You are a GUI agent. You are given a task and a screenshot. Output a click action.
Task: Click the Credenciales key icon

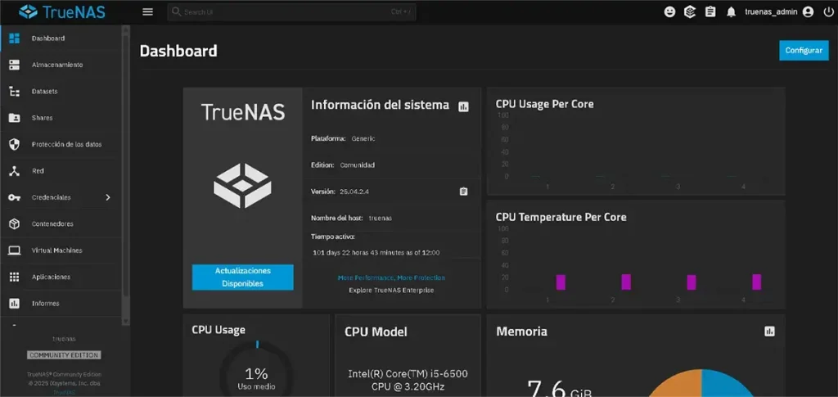click(15, 197)
